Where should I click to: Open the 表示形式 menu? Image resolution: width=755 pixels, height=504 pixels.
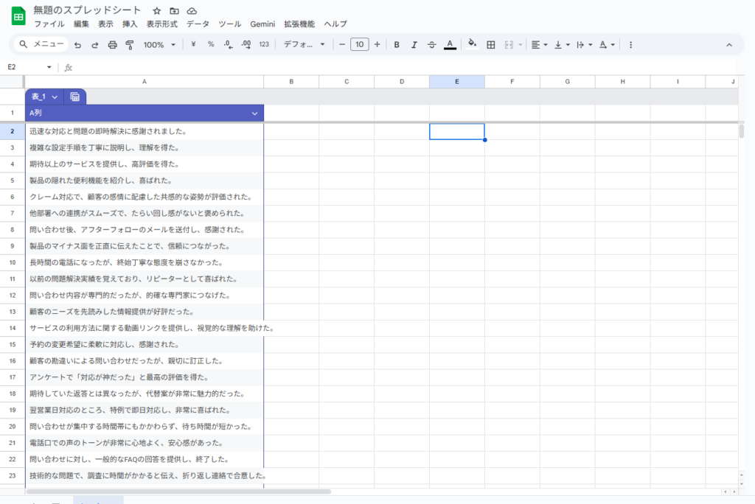pyautogui.click(x=162, y=24)
